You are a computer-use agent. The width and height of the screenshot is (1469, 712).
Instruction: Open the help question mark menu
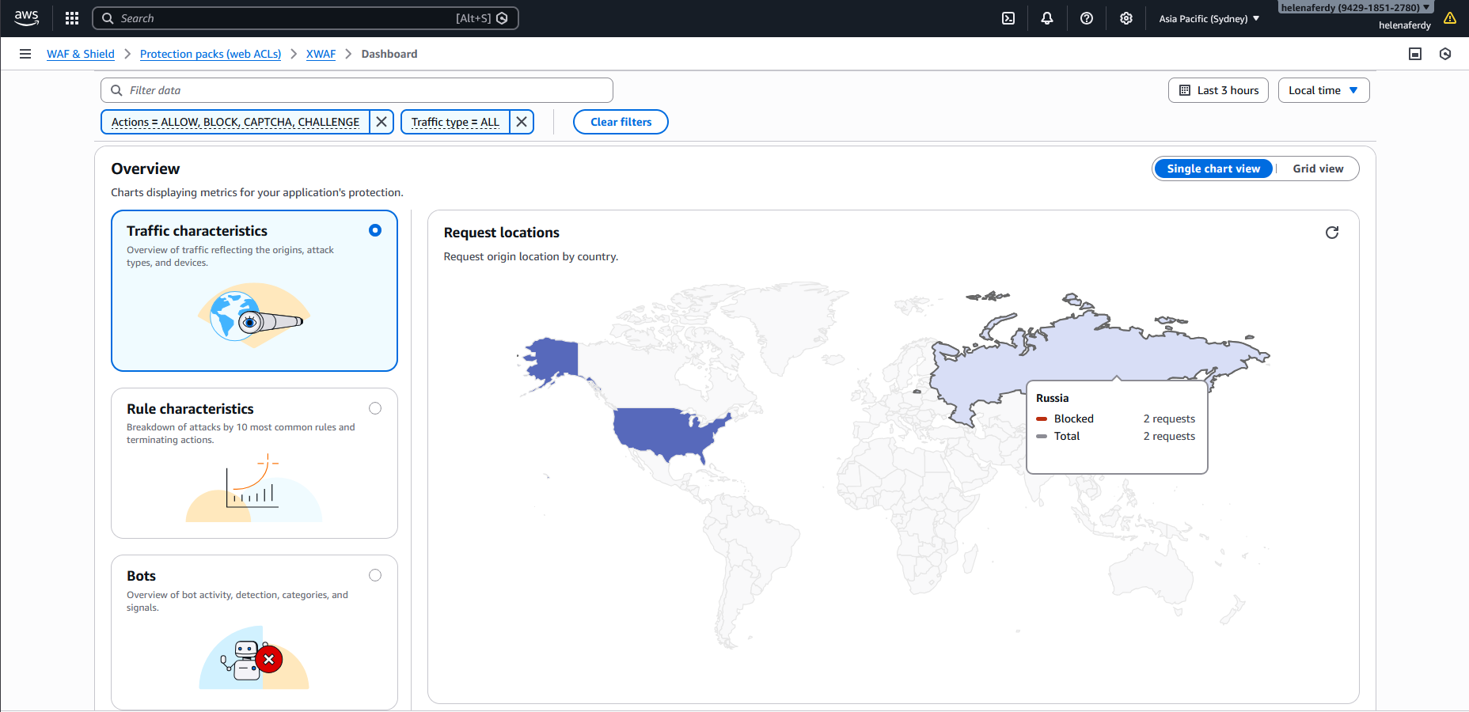click(1087, 18)
